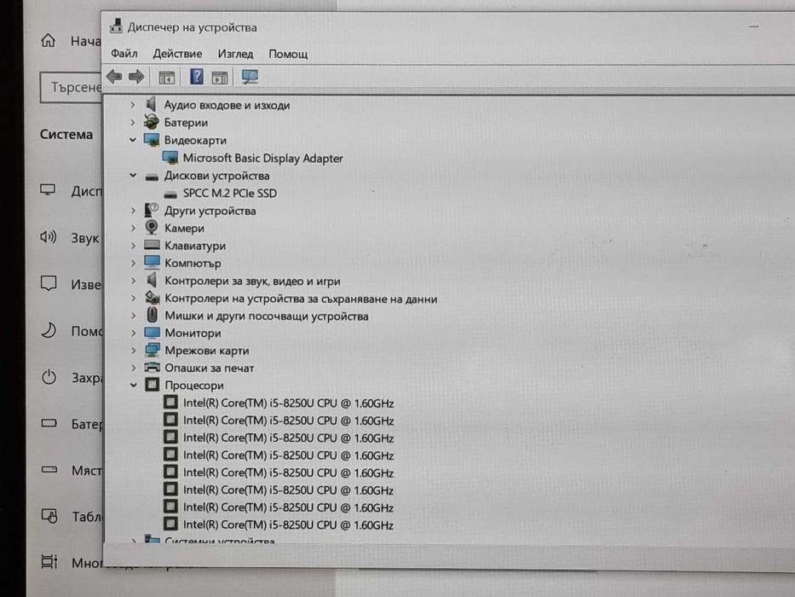The width and height of the screenshot is (795, 597).
Task: Click the show/hide console tree toolbar icon
Action: coord(167,77)
